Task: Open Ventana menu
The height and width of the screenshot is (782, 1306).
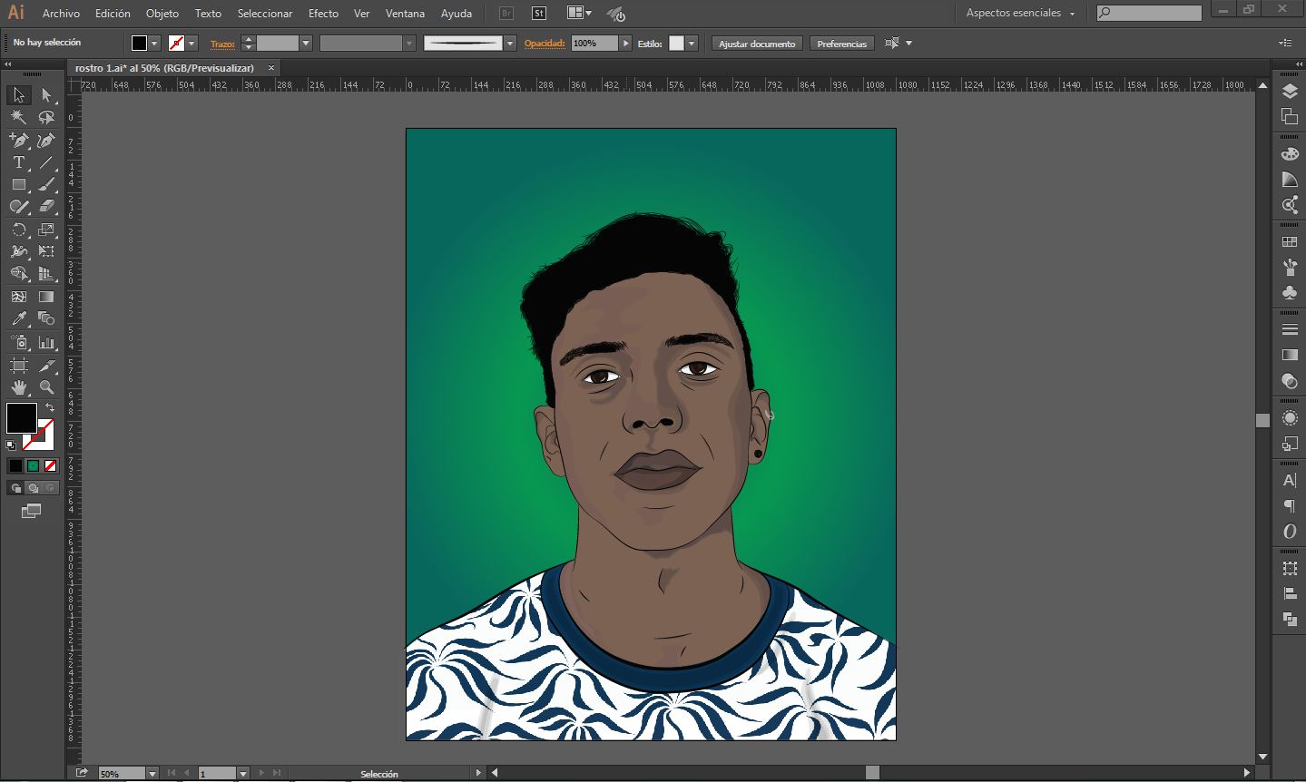Action: click(x=405, y=14)
